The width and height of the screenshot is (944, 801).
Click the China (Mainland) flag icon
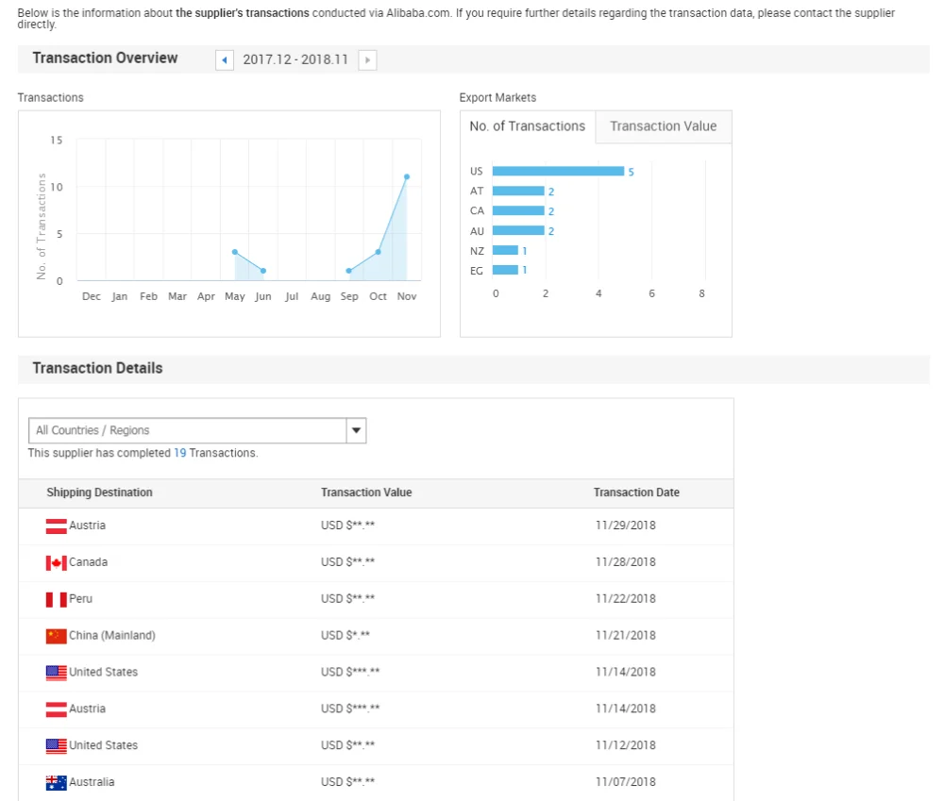pos(56,636)
